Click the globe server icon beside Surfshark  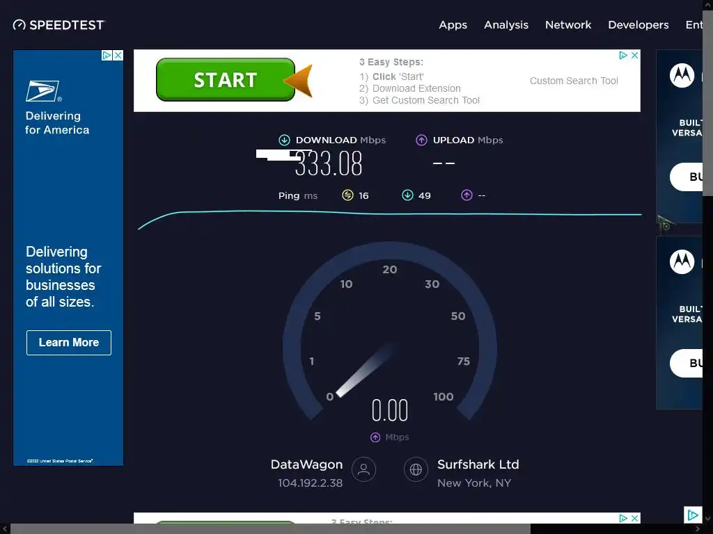click(x=416, y=469)
